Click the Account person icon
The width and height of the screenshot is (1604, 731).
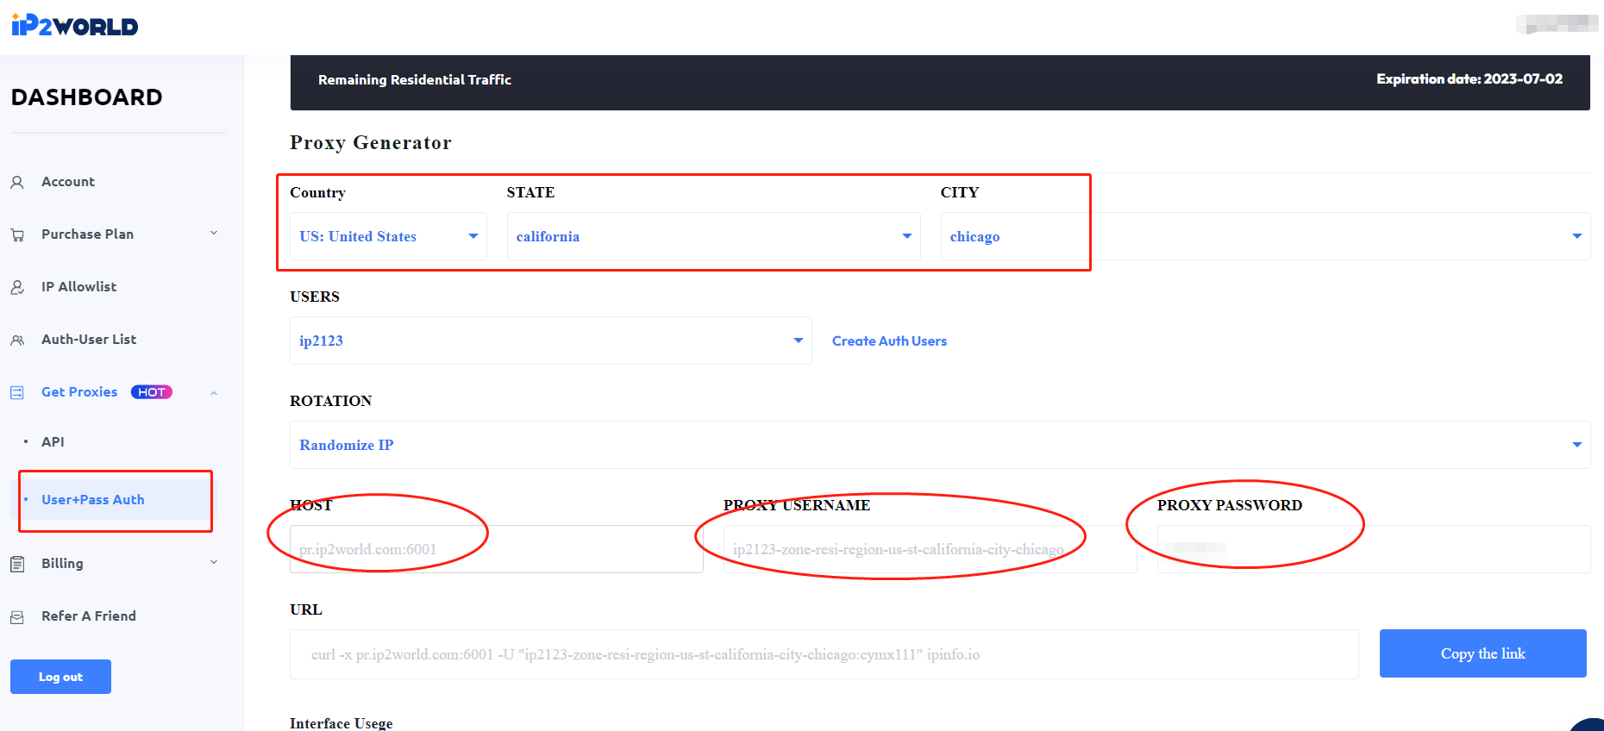[x=17, y=183]
